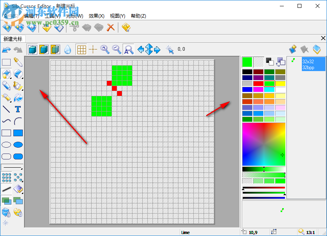Pick the rectangular selection tool
327x236 pixels.
6,62
